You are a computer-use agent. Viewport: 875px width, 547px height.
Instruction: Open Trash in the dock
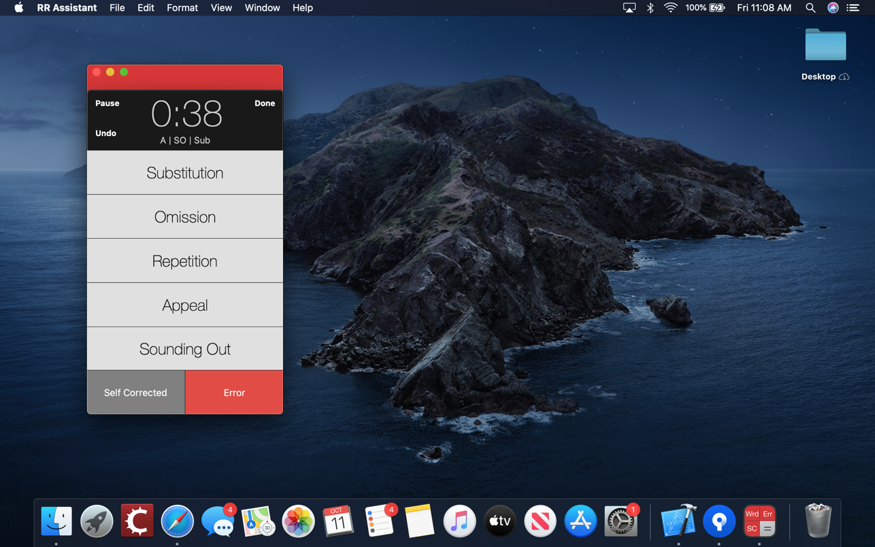(x=818, y=521)
